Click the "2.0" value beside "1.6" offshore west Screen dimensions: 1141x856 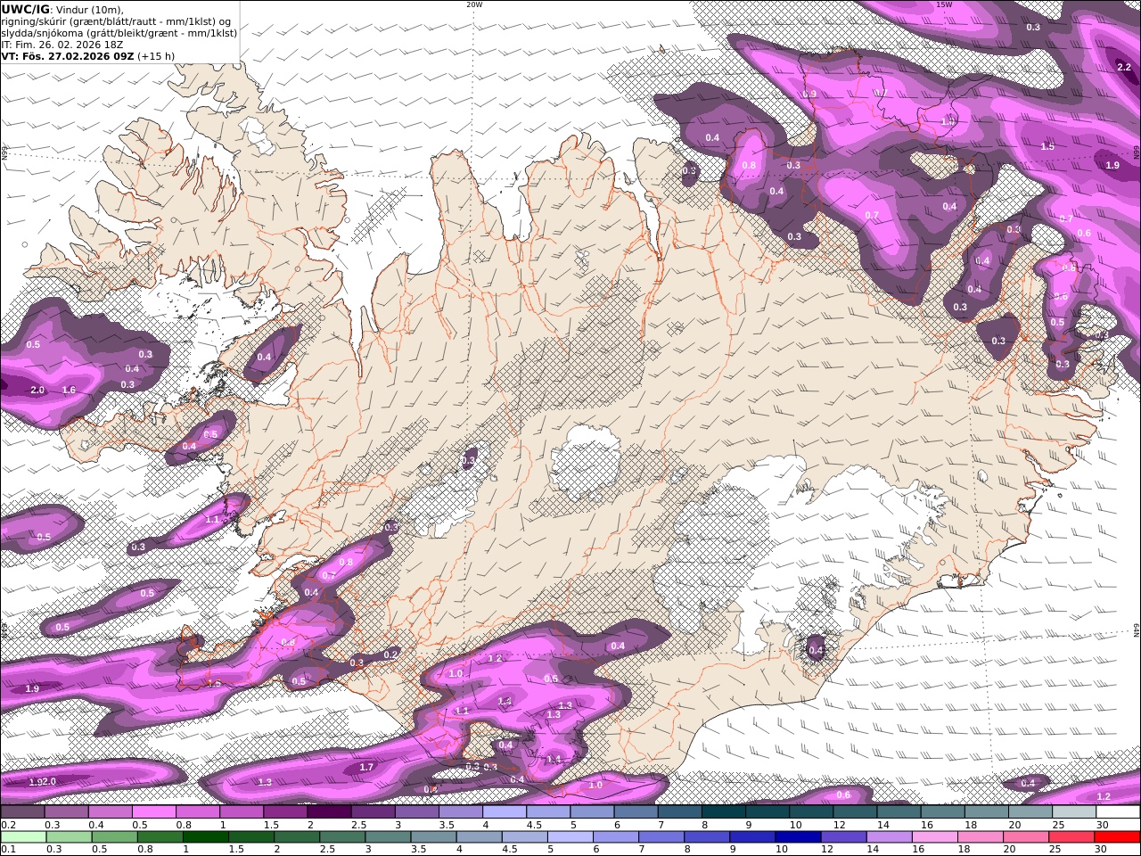pos(37,390)
